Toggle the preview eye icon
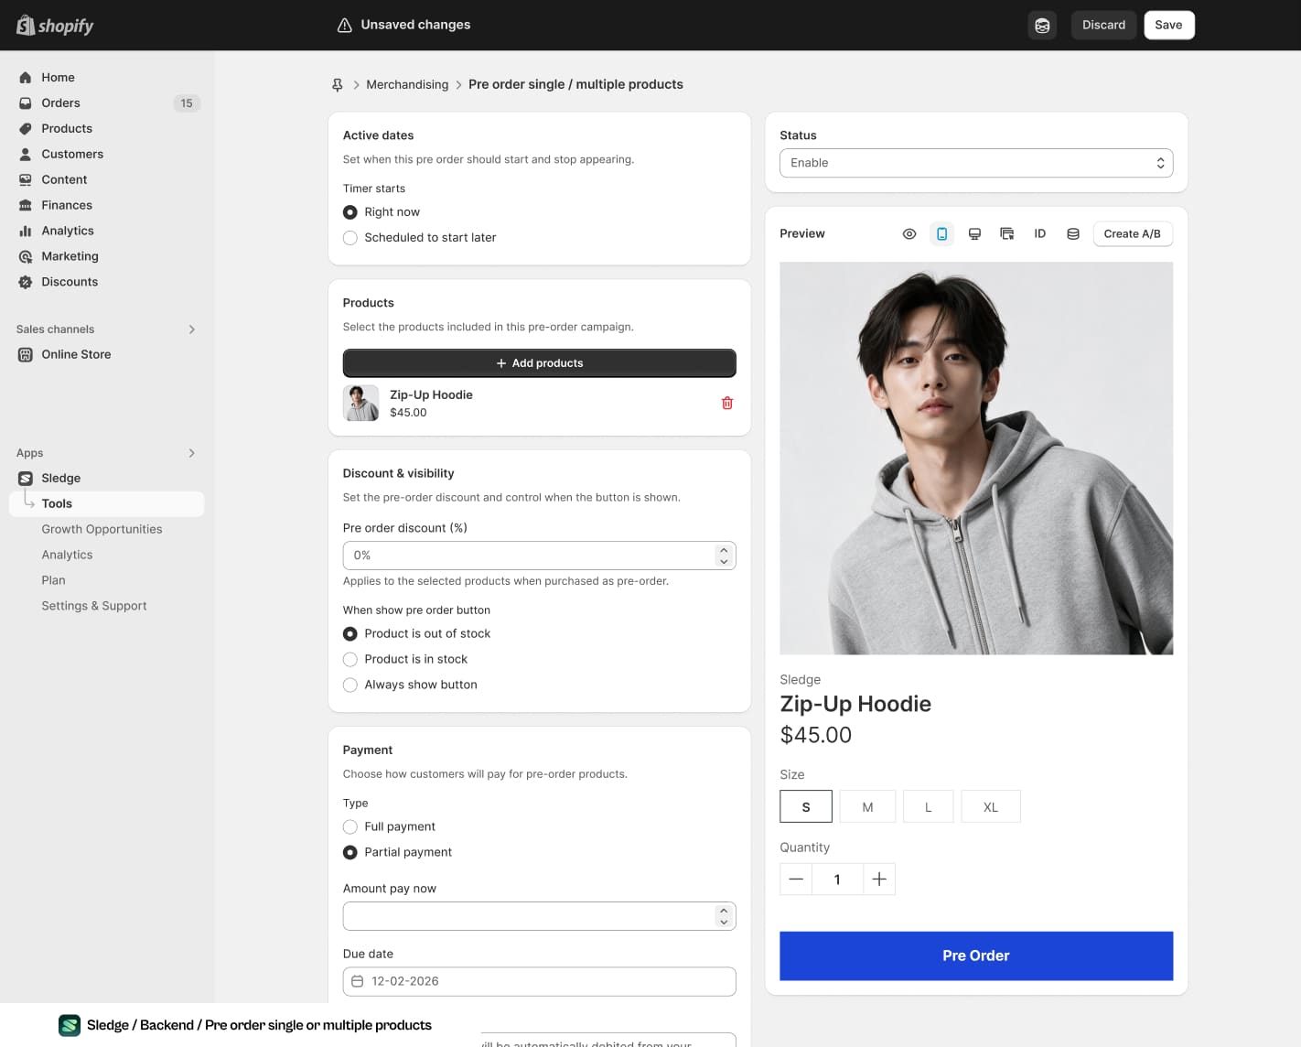Image resolution: width=1301 pixels, height=1047 pixels. click(909, 234)
